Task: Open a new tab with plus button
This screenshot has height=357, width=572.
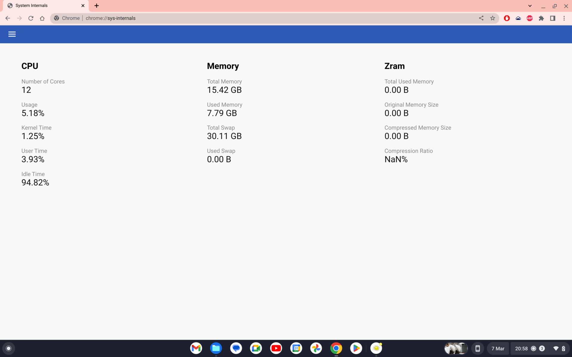Action: 97,6
